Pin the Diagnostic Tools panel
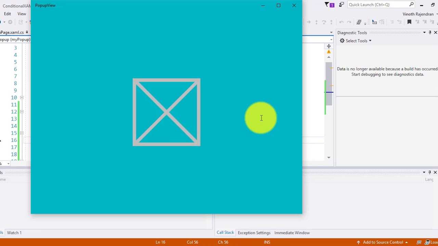This screenshot has width=438, height=246. [430, 32]
